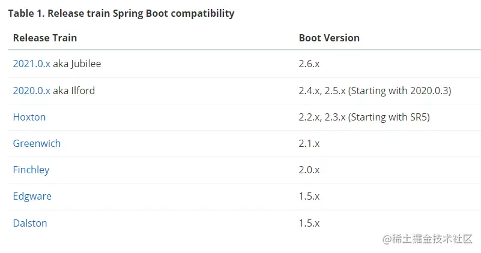Viewport: 481px width, 253px height.
Task: Follow the Hoxton link
Action: pyautogui.click(x=29, y=117)
